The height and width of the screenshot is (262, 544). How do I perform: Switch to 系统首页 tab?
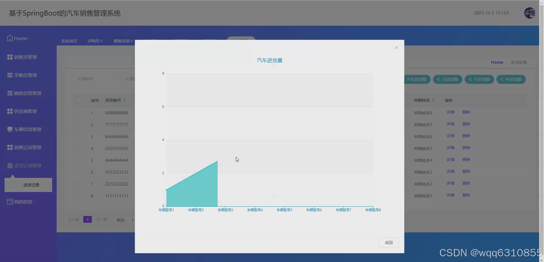click(69, 41)
